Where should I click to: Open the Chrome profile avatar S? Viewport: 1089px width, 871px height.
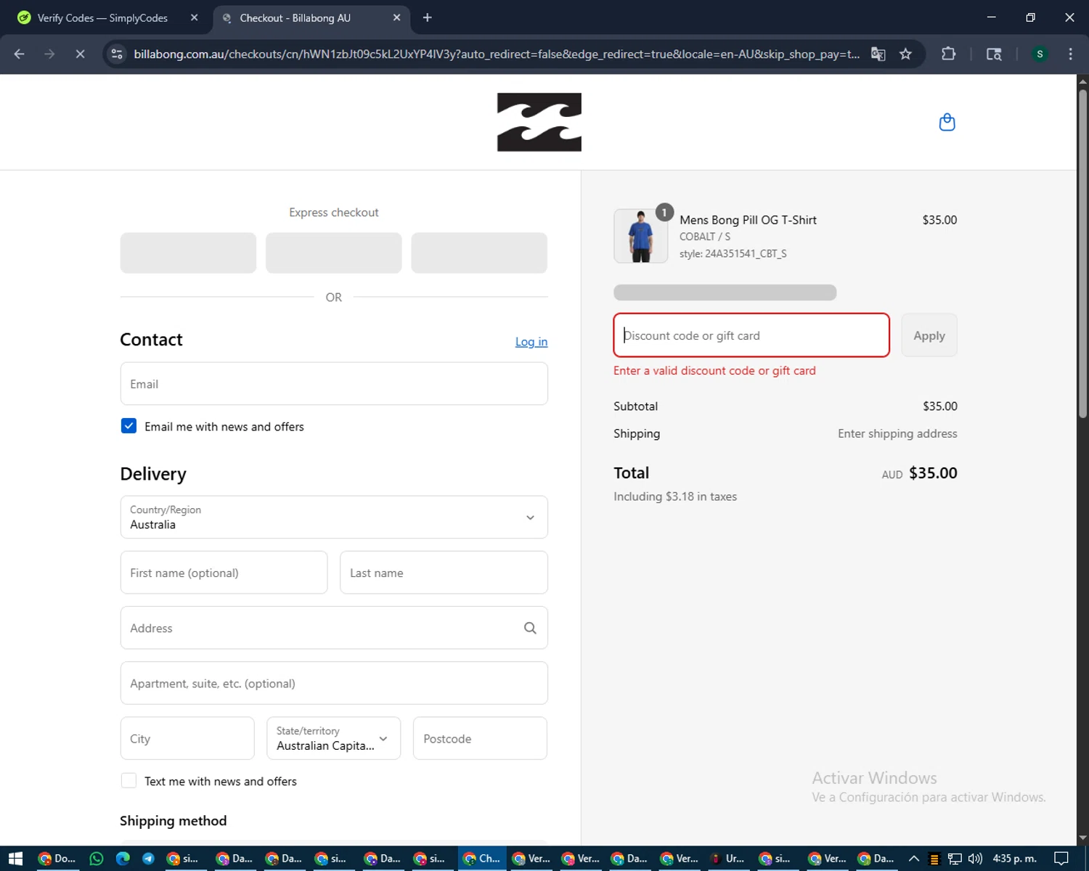(1040, 54)
